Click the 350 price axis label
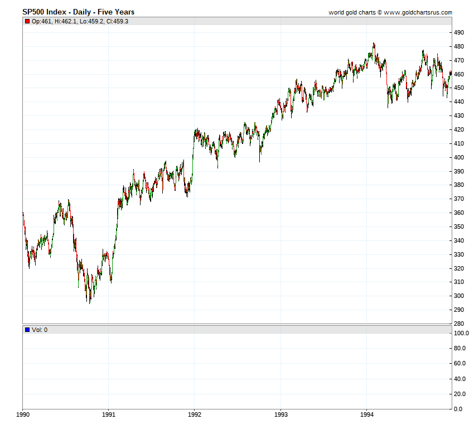The height and width of the screenshot is (429, 474). (459, 226)
